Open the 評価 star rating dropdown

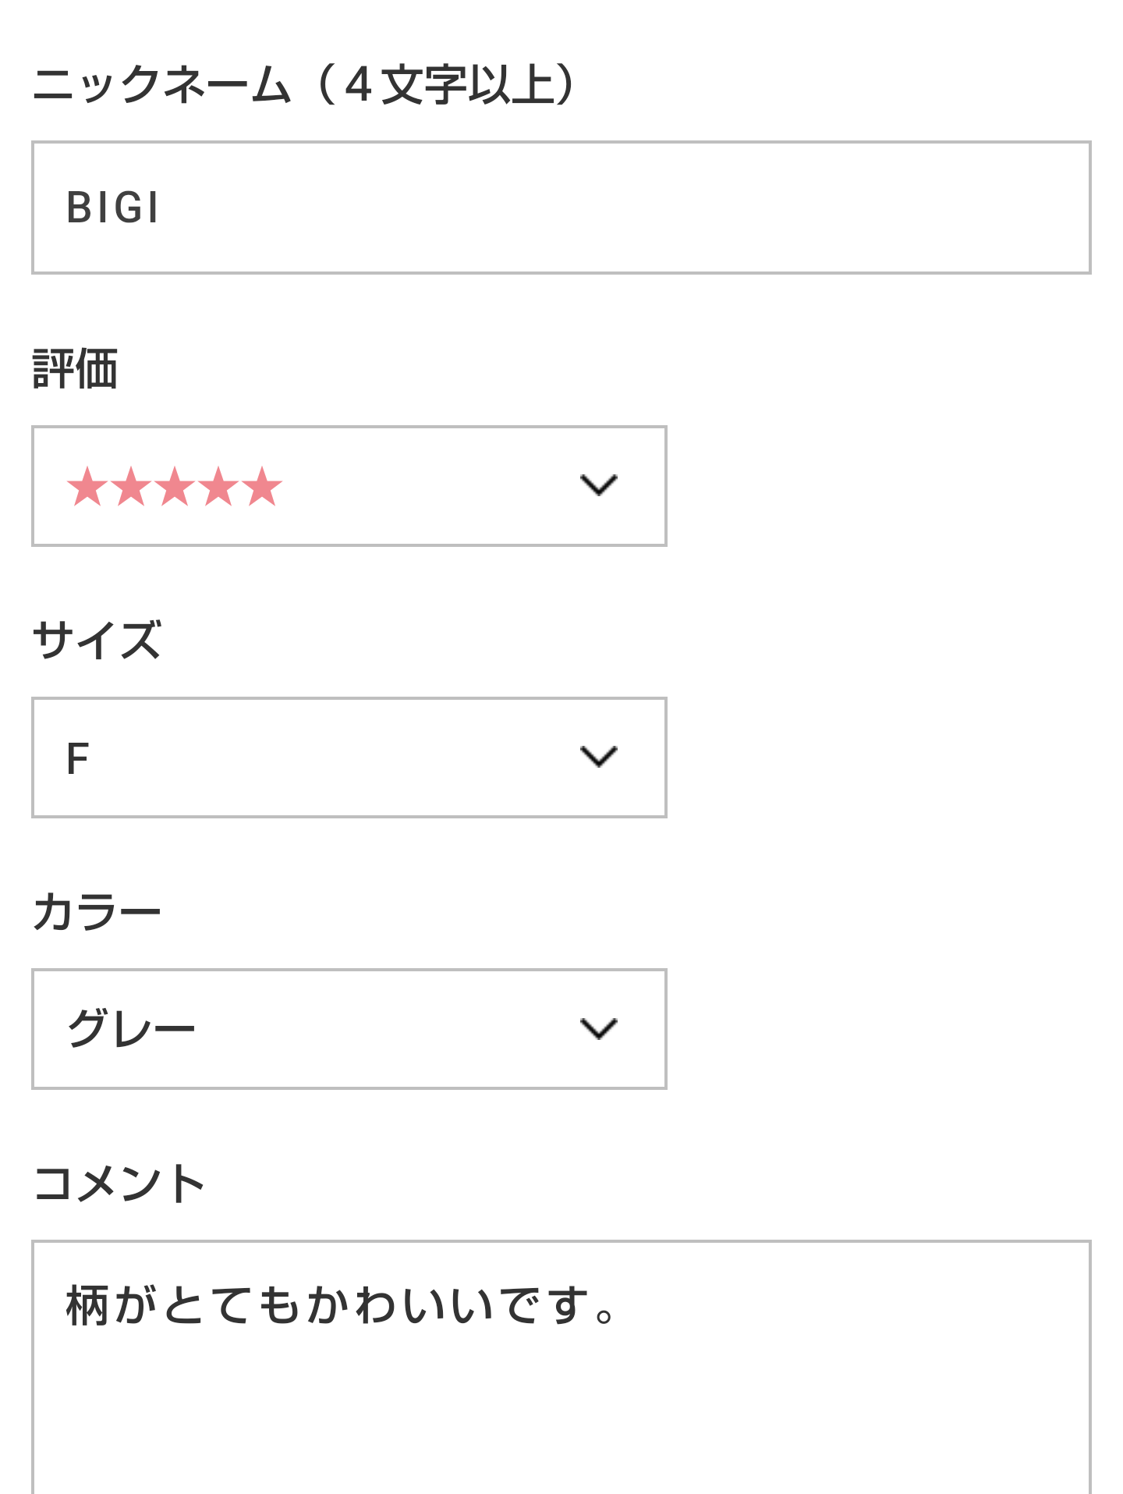pos(349,486)
